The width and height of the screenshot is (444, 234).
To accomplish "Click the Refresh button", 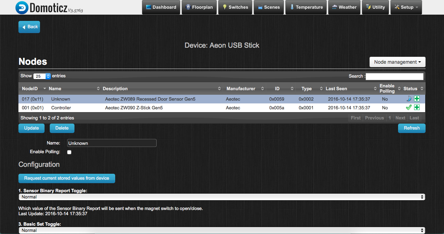I will [x=412, y=128].
